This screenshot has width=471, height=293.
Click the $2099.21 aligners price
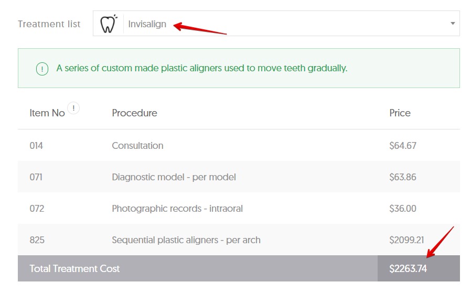[x=406, y=240]
